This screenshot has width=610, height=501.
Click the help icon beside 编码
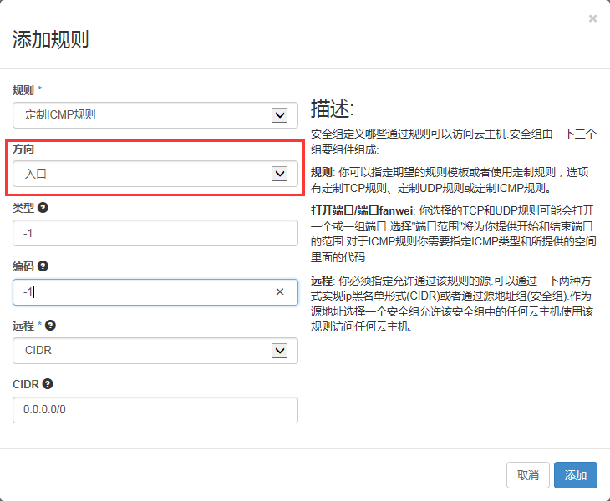coord(43,266)
